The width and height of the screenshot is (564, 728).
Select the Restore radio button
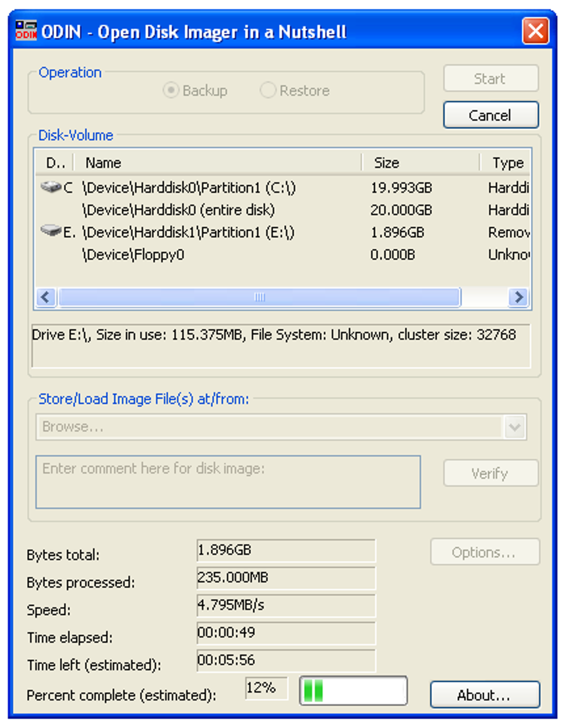(x=268, y=90)
